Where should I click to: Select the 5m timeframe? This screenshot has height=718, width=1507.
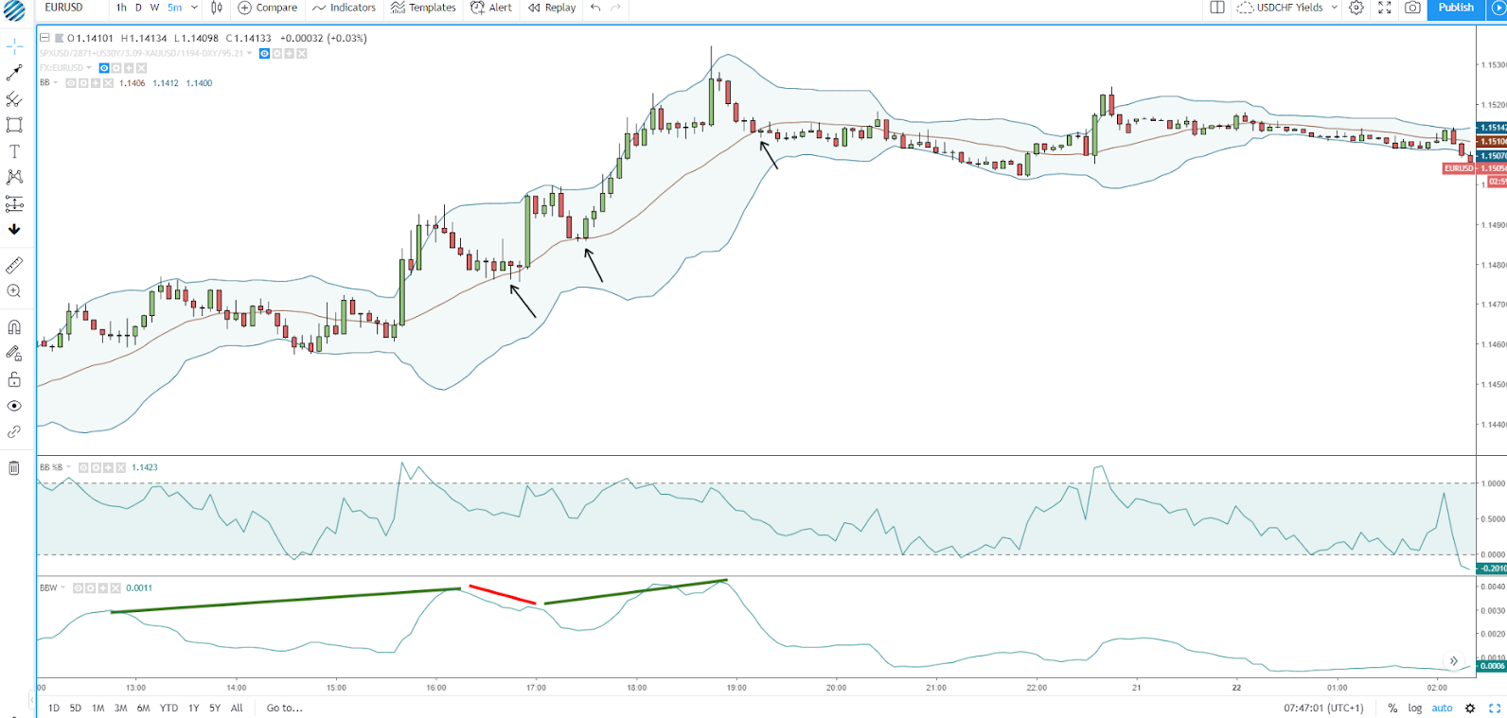(175, 8)
